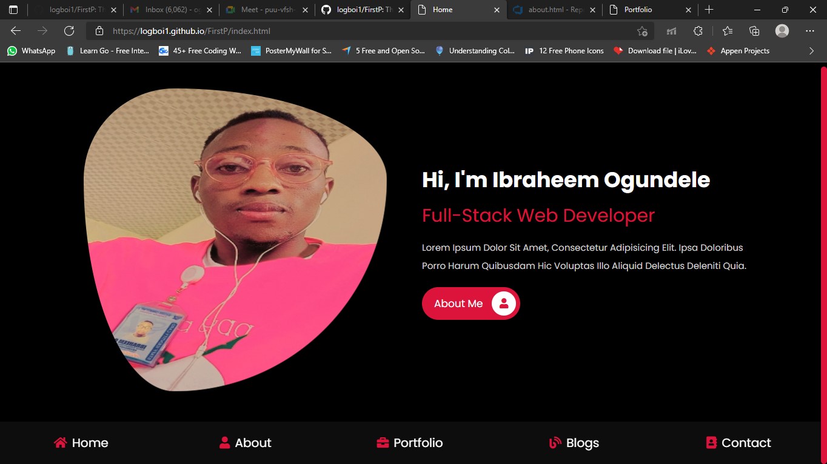The width and height of the screenshot is (827, 464).
Task: Open the browser settings ellipsis menu
Action: [809, 30]
